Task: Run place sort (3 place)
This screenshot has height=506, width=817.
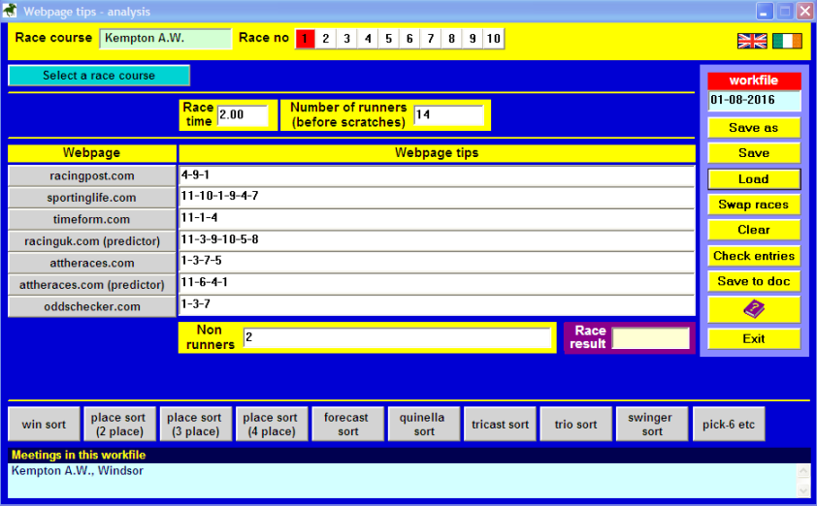Action: pos(196,425)
